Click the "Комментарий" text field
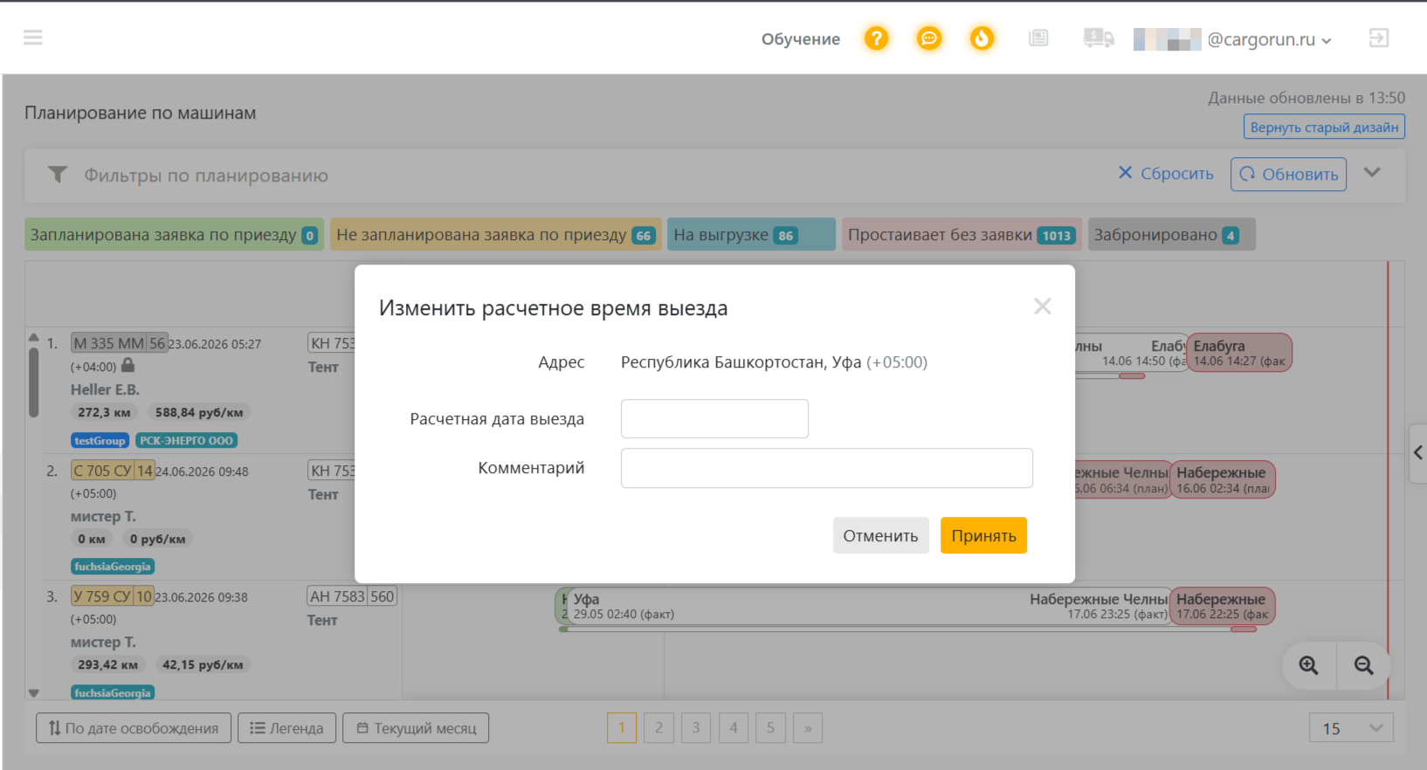The width and height of the screenshot is (1427, 770). click(x=827, y=468)
